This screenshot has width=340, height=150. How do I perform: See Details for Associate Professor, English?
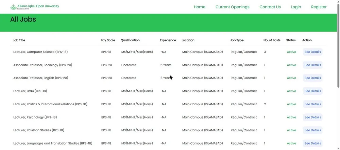313,78
